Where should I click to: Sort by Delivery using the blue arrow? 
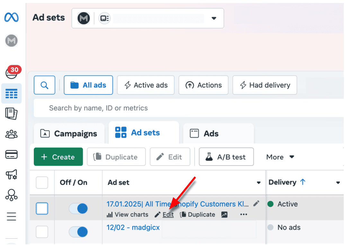pyautogui.click(x=303, y=182)
